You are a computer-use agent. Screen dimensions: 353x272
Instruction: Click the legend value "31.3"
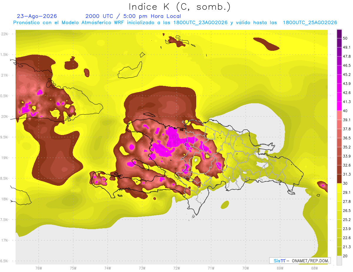(347, 174)
